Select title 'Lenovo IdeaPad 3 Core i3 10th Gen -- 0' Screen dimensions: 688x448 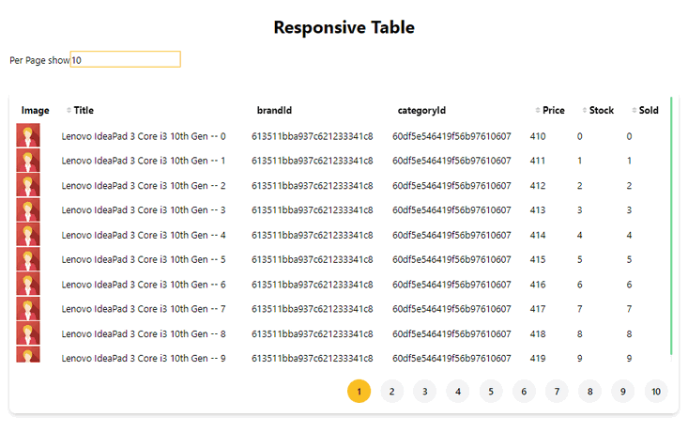(144, 136)
